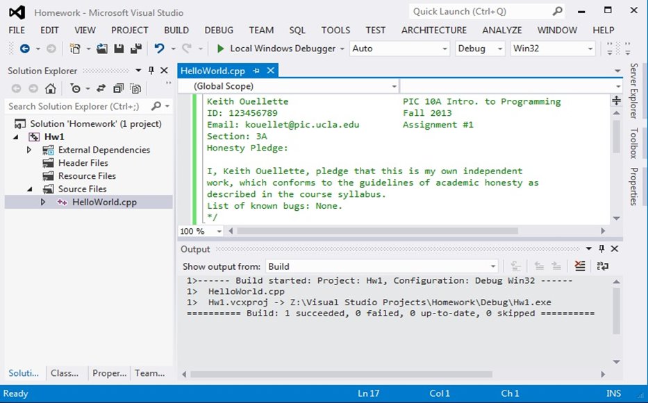
Task: Open the EDIT menu
Action: pos(49,30)
